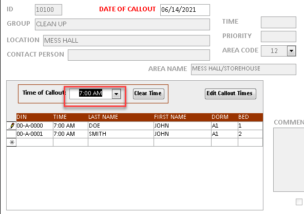
Task: Click the AREA NAME field
Action: pos(243,69)
